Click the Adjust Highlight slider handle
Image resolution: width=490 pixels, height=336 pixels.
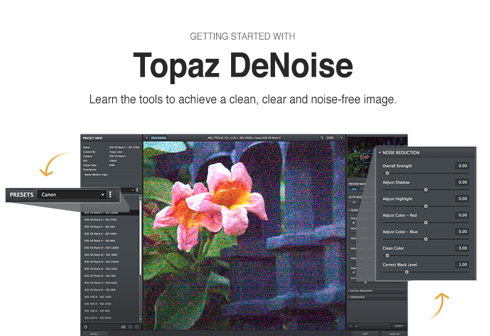pyautogui.click(x=426, y=207)
